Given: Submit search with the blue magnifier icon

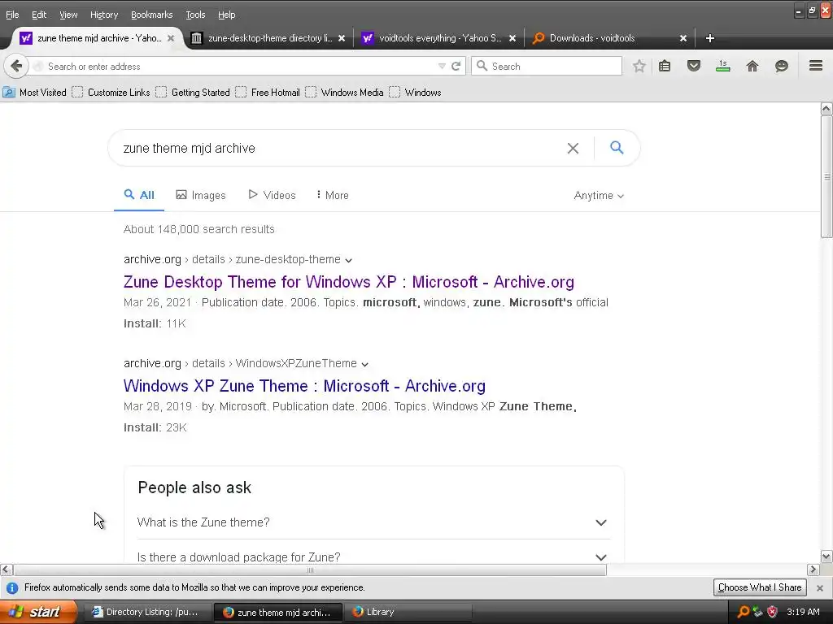Looking at the screenshot, I should 617,148.
